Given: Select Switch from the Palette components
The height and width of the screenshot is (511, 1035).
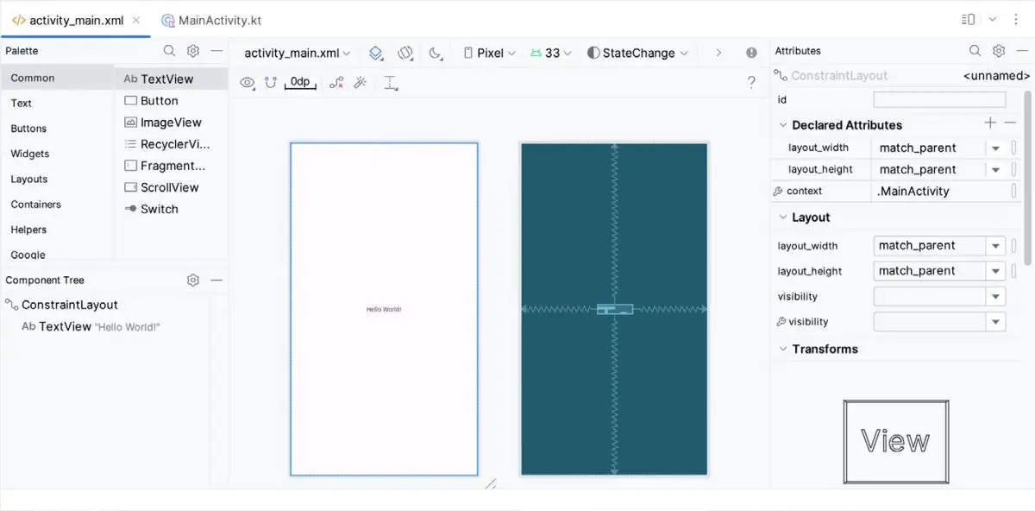Looking at the screenshot, I should pos(157,209).
